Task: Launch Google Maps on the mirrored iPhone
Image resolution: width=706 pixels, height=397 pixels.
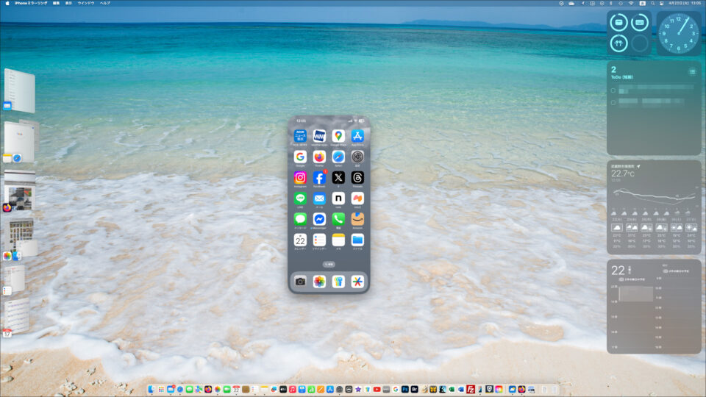Action: tap(338, 136)
